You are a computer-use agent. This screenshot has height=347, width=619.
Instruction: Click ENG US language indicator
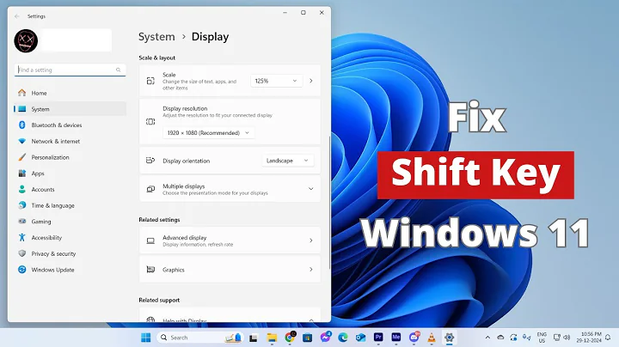(x=542, y=338)
